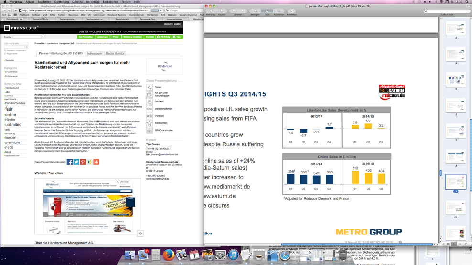Open page 16 thumbnail in sidebar
Viewport: 472px width, 265px height.
(455, 105)
